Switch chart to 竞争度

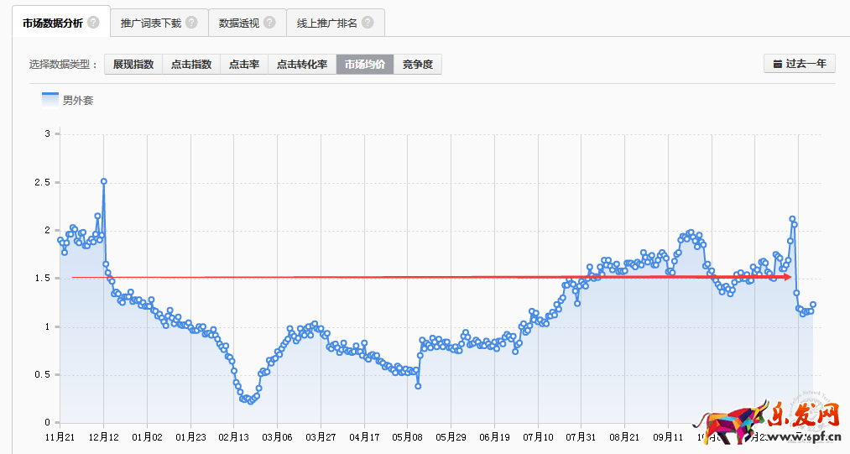[x=417, y=65]
